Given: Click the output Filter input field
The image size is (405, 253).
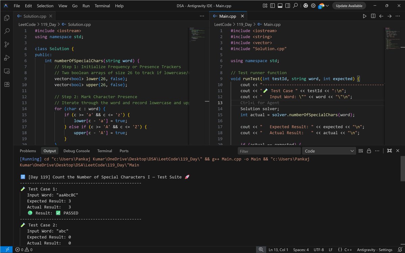Looking at the screenshot, I should [x=269, y=151].
